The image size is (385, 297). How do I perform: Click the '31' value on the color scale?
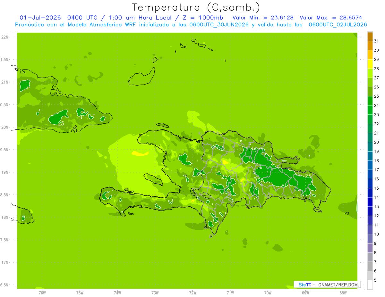pos(376,41)
